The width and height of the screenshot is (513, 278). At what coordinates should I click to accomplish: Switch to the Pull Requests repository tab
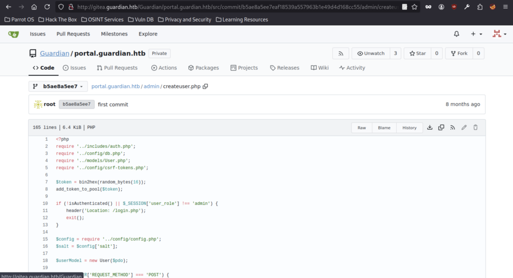click(117, 68)
